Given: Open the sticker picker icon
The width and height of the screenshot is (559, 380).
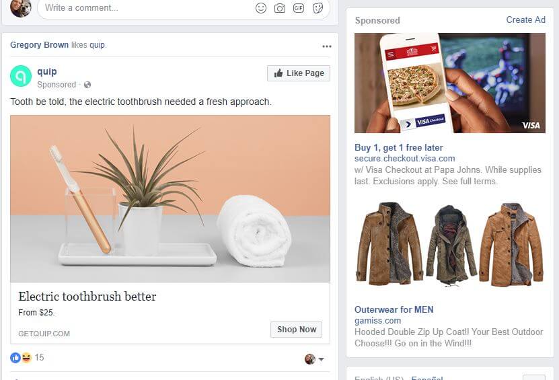Looking at the screenshot, I should click(x=318, y=8).
